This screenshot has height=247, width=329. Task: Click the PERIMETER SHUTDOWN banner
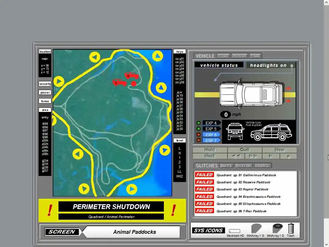click(x=111, y=207)
